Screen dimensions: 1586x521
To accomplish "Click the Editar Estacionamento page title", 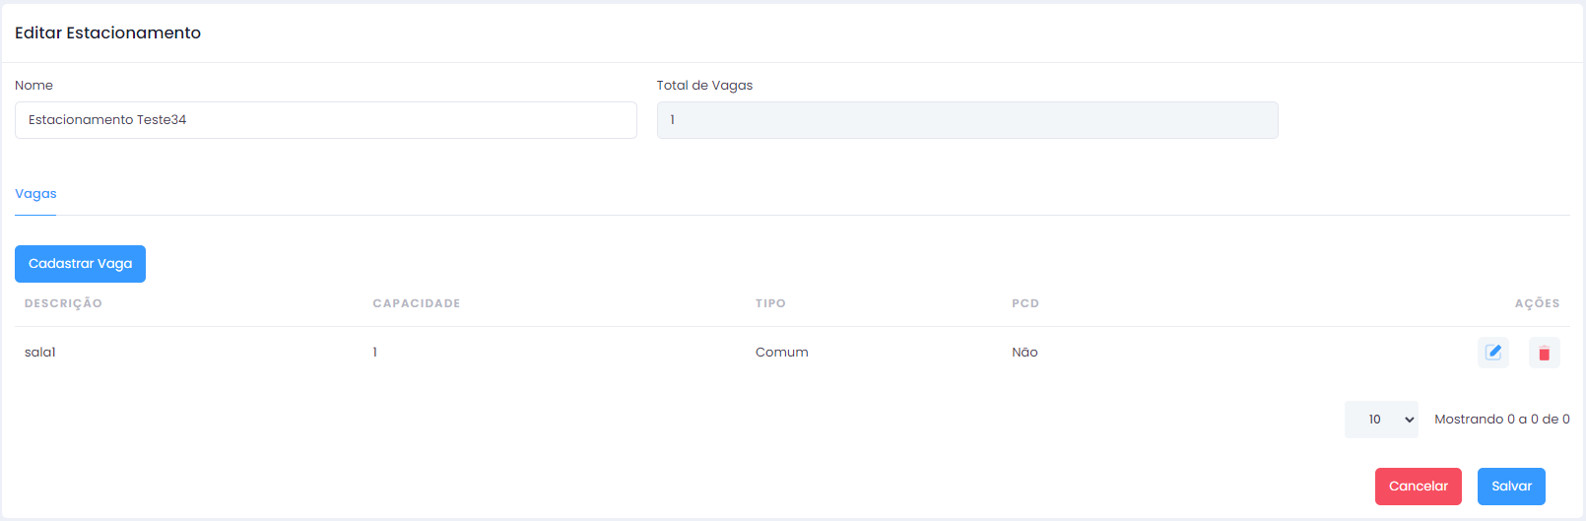I will coord(108,33).
